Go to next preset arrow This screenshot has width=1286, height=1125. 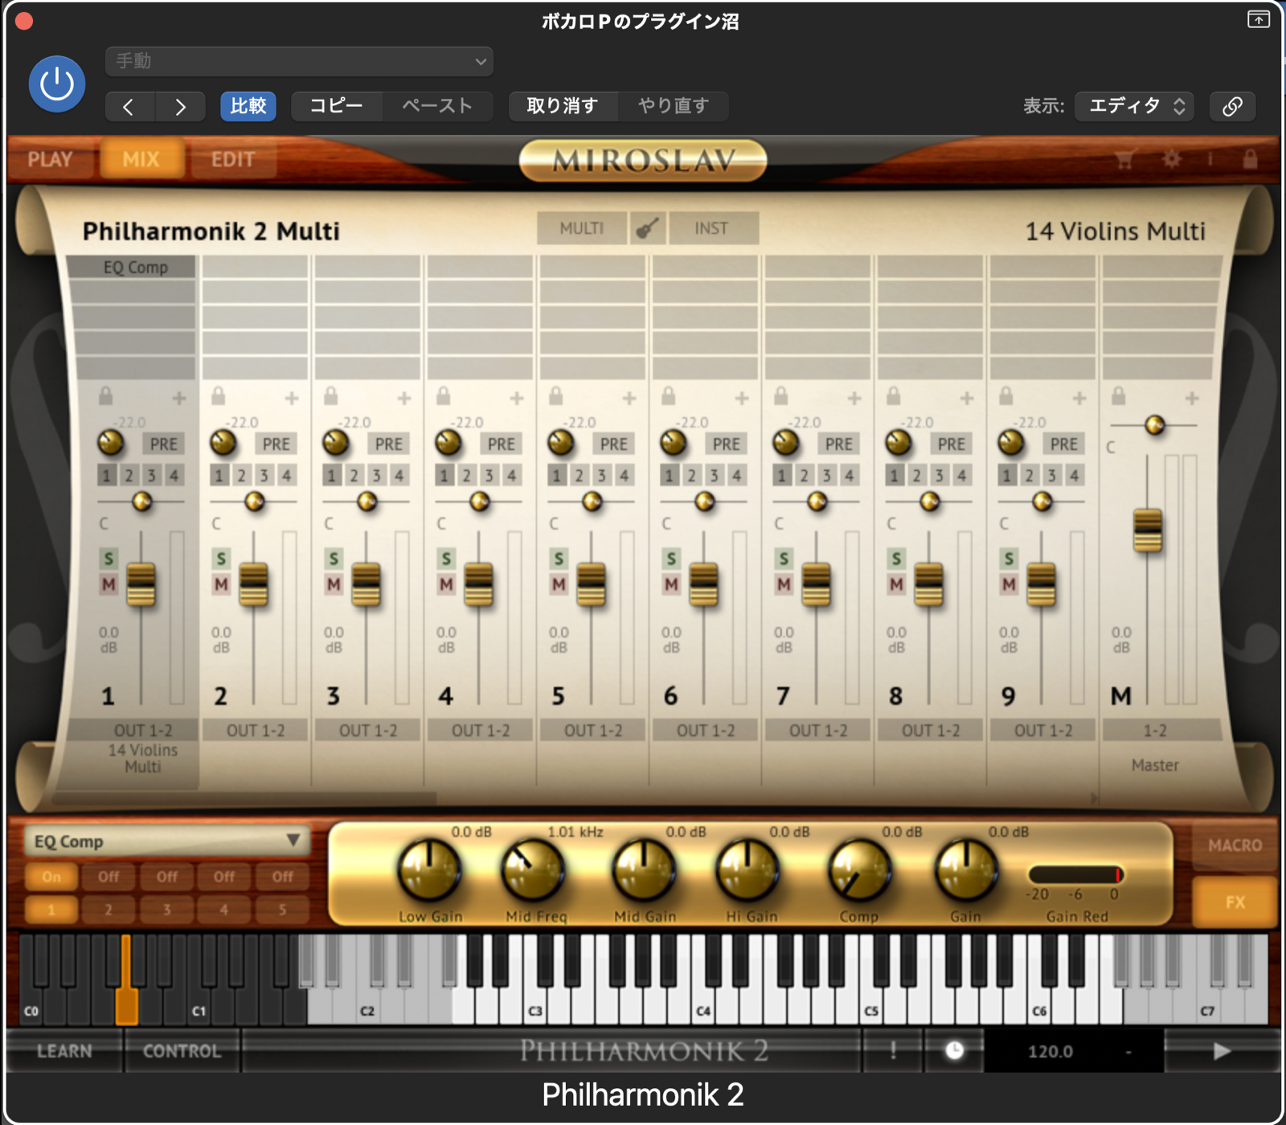[x=180, y=106]
